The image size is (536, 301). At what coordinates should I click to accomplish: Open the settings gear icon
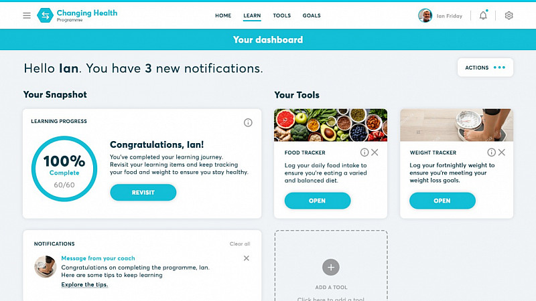point(509,15)
